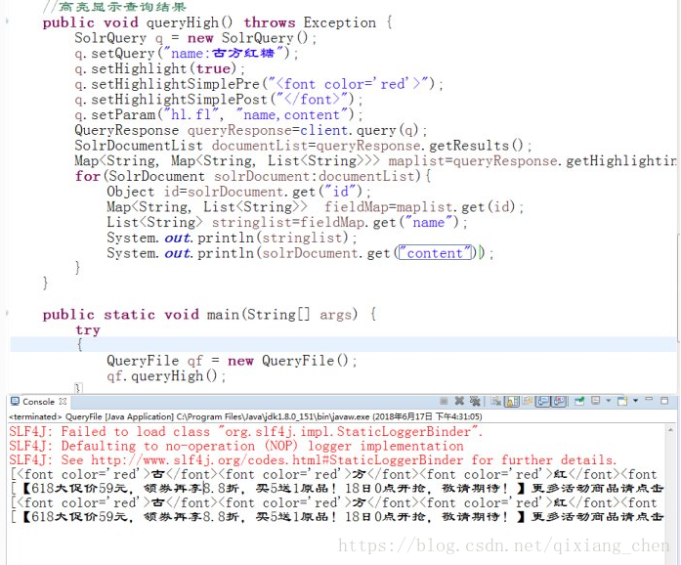The height and width of the screenshot is (565, 681).
Task: Click the 'setHighlightSimplePost' code line
Action: pos(218,100)
